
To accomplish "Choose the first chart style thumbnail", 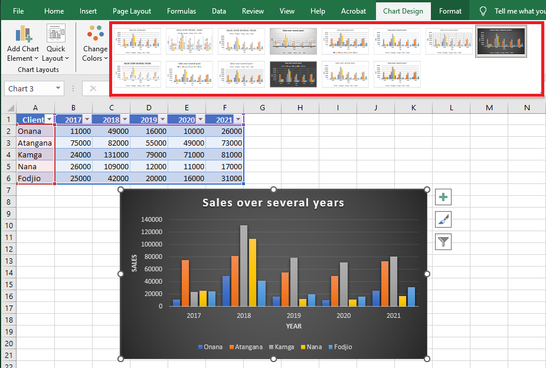I will click(x=138, y=41).
